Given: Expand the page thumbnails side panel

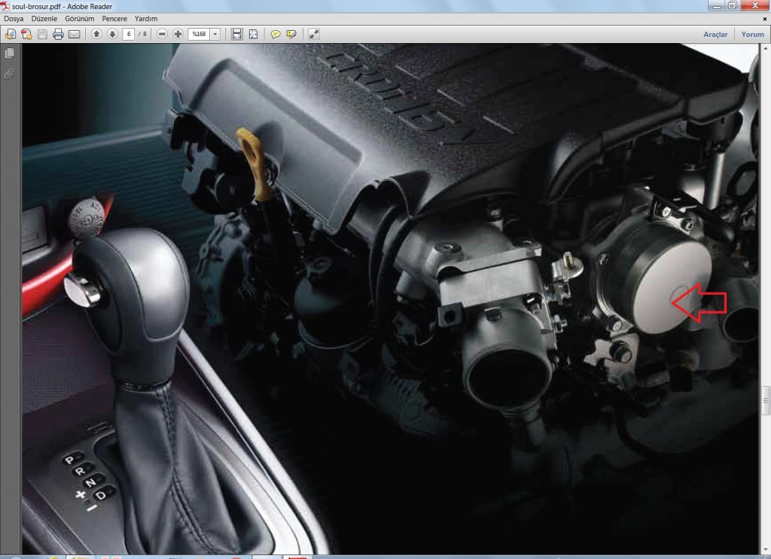Looking at the screenshot, I should pyautogui.click(x=10, y=53).
